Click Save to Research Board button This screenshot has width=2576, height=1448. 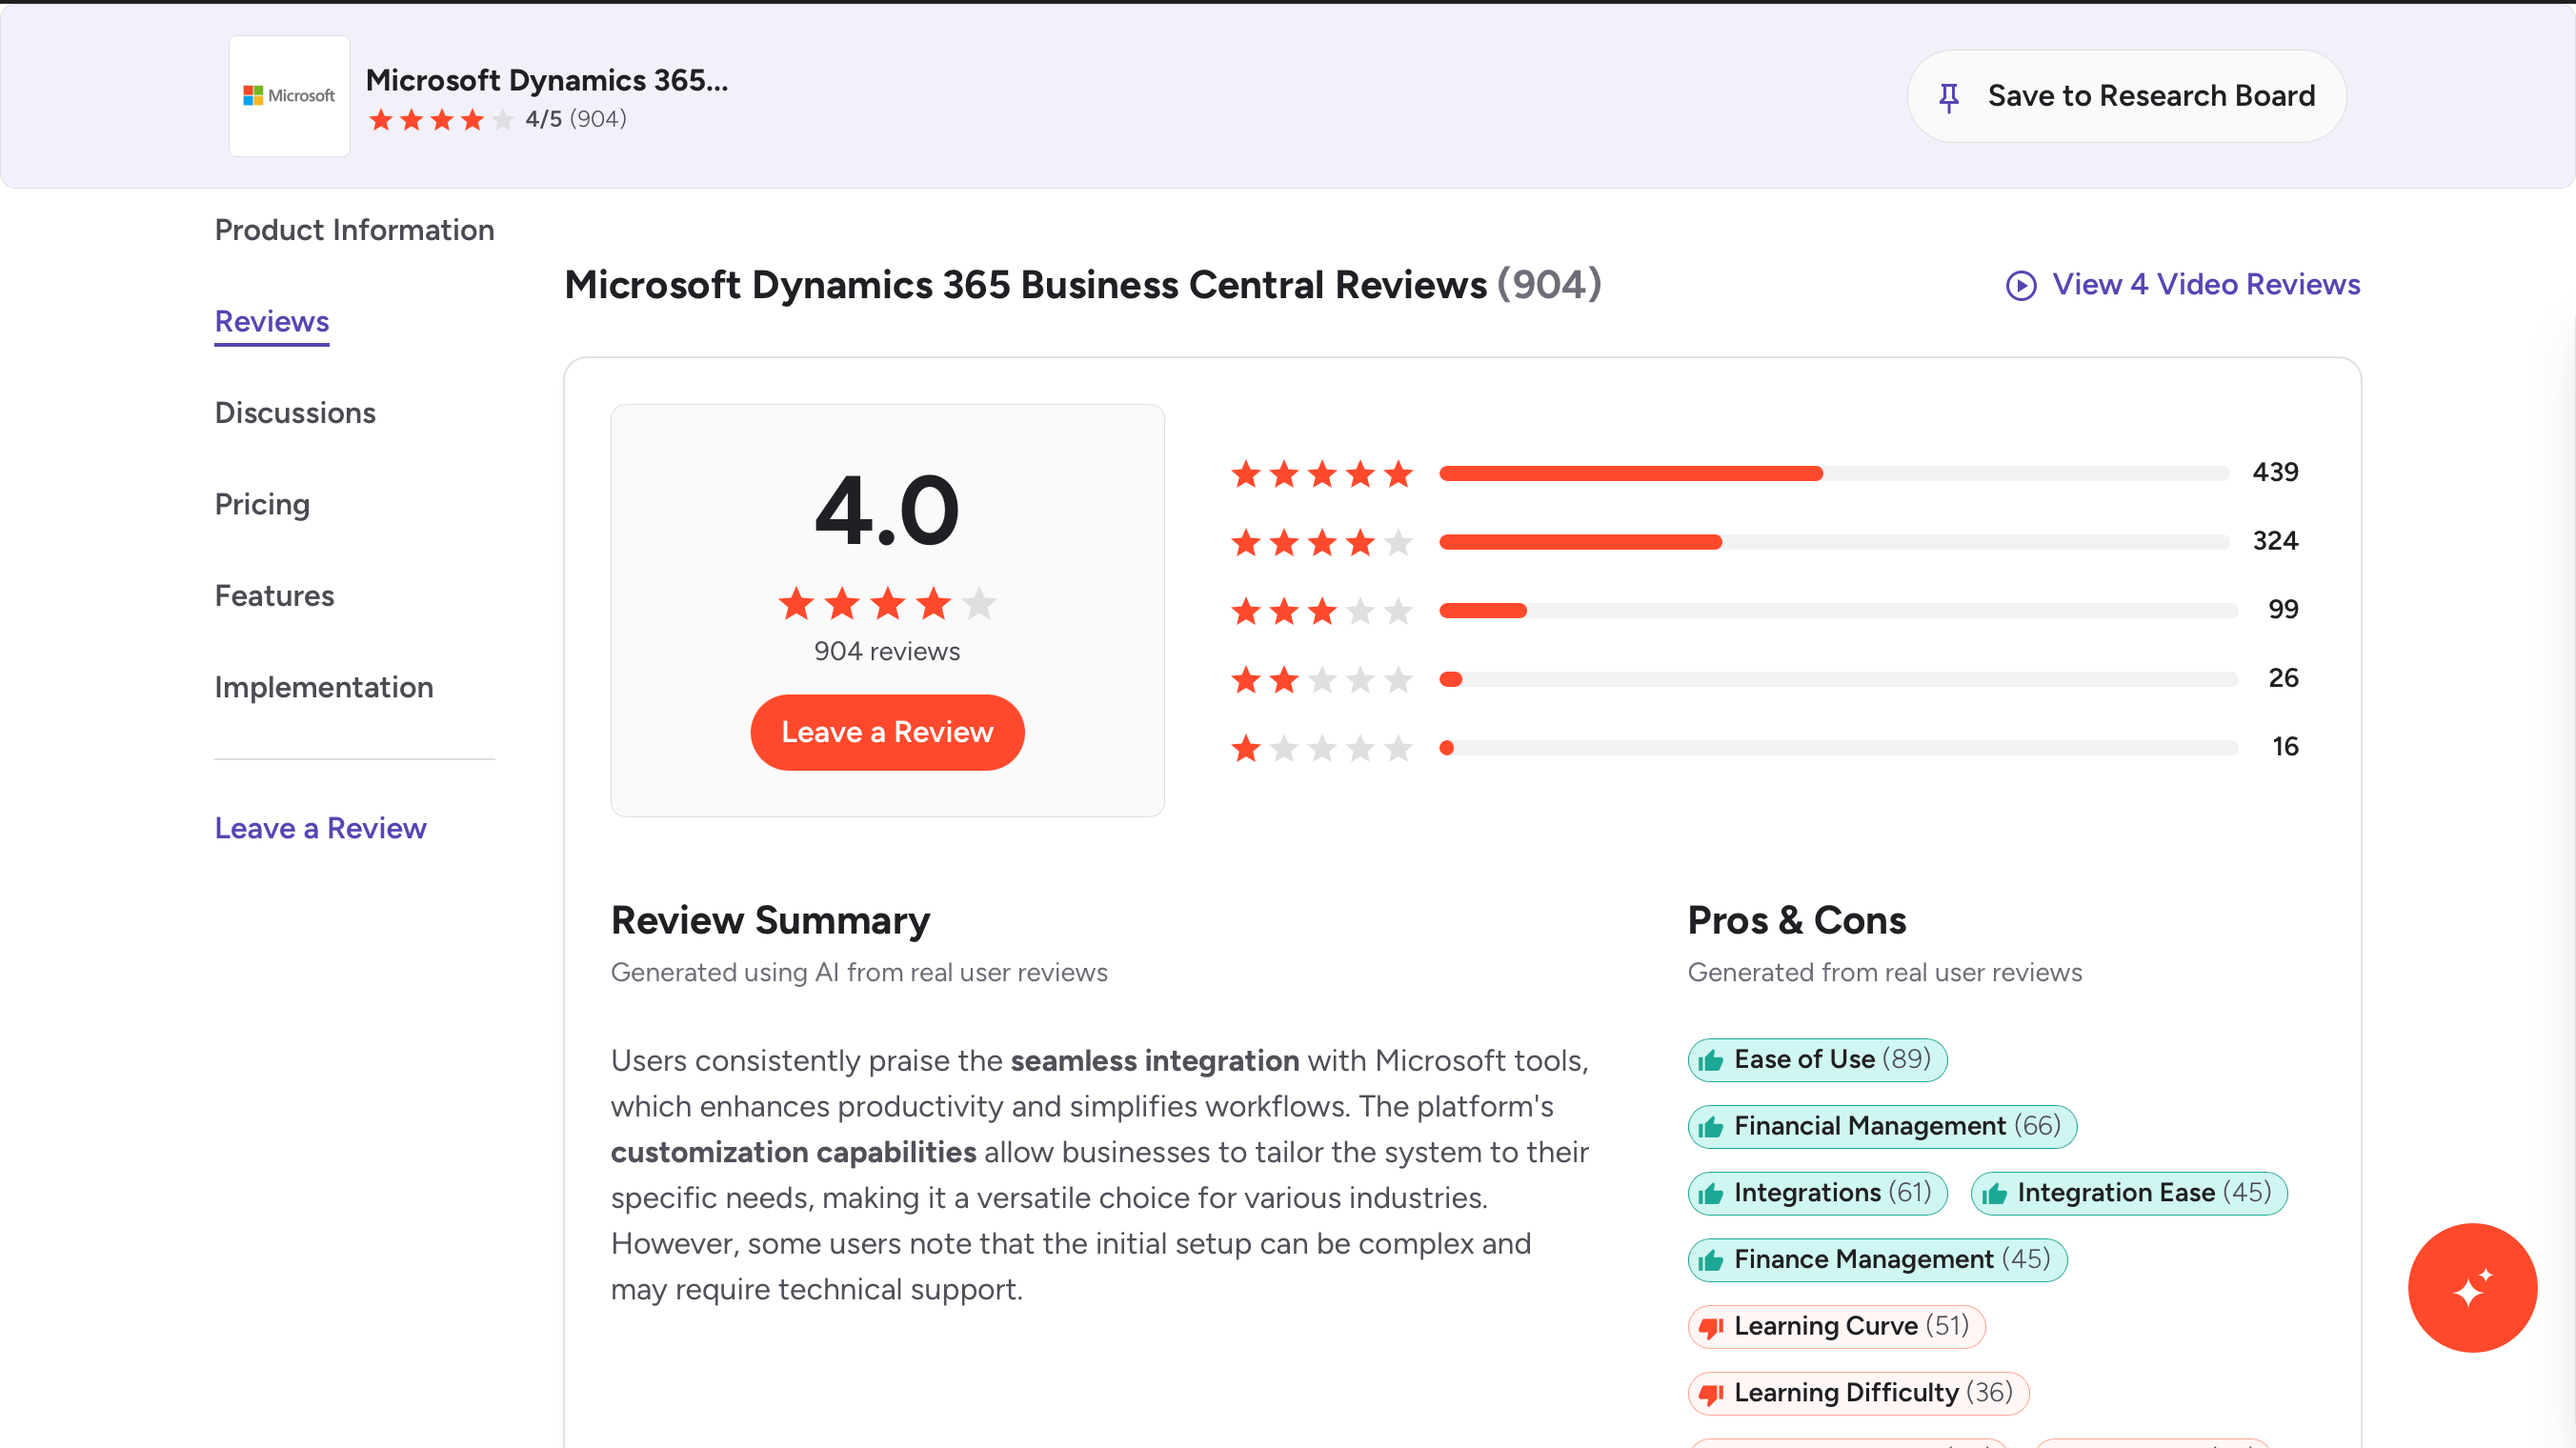tap(2126, 96)
